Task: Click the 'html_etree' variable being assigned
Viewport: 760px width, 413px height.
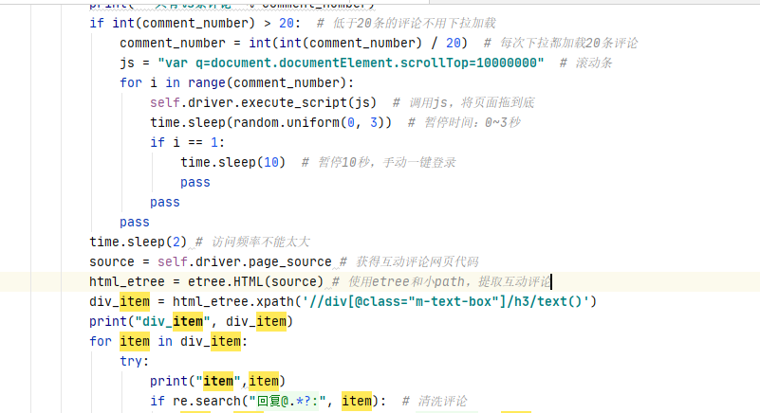Action: 127,281
